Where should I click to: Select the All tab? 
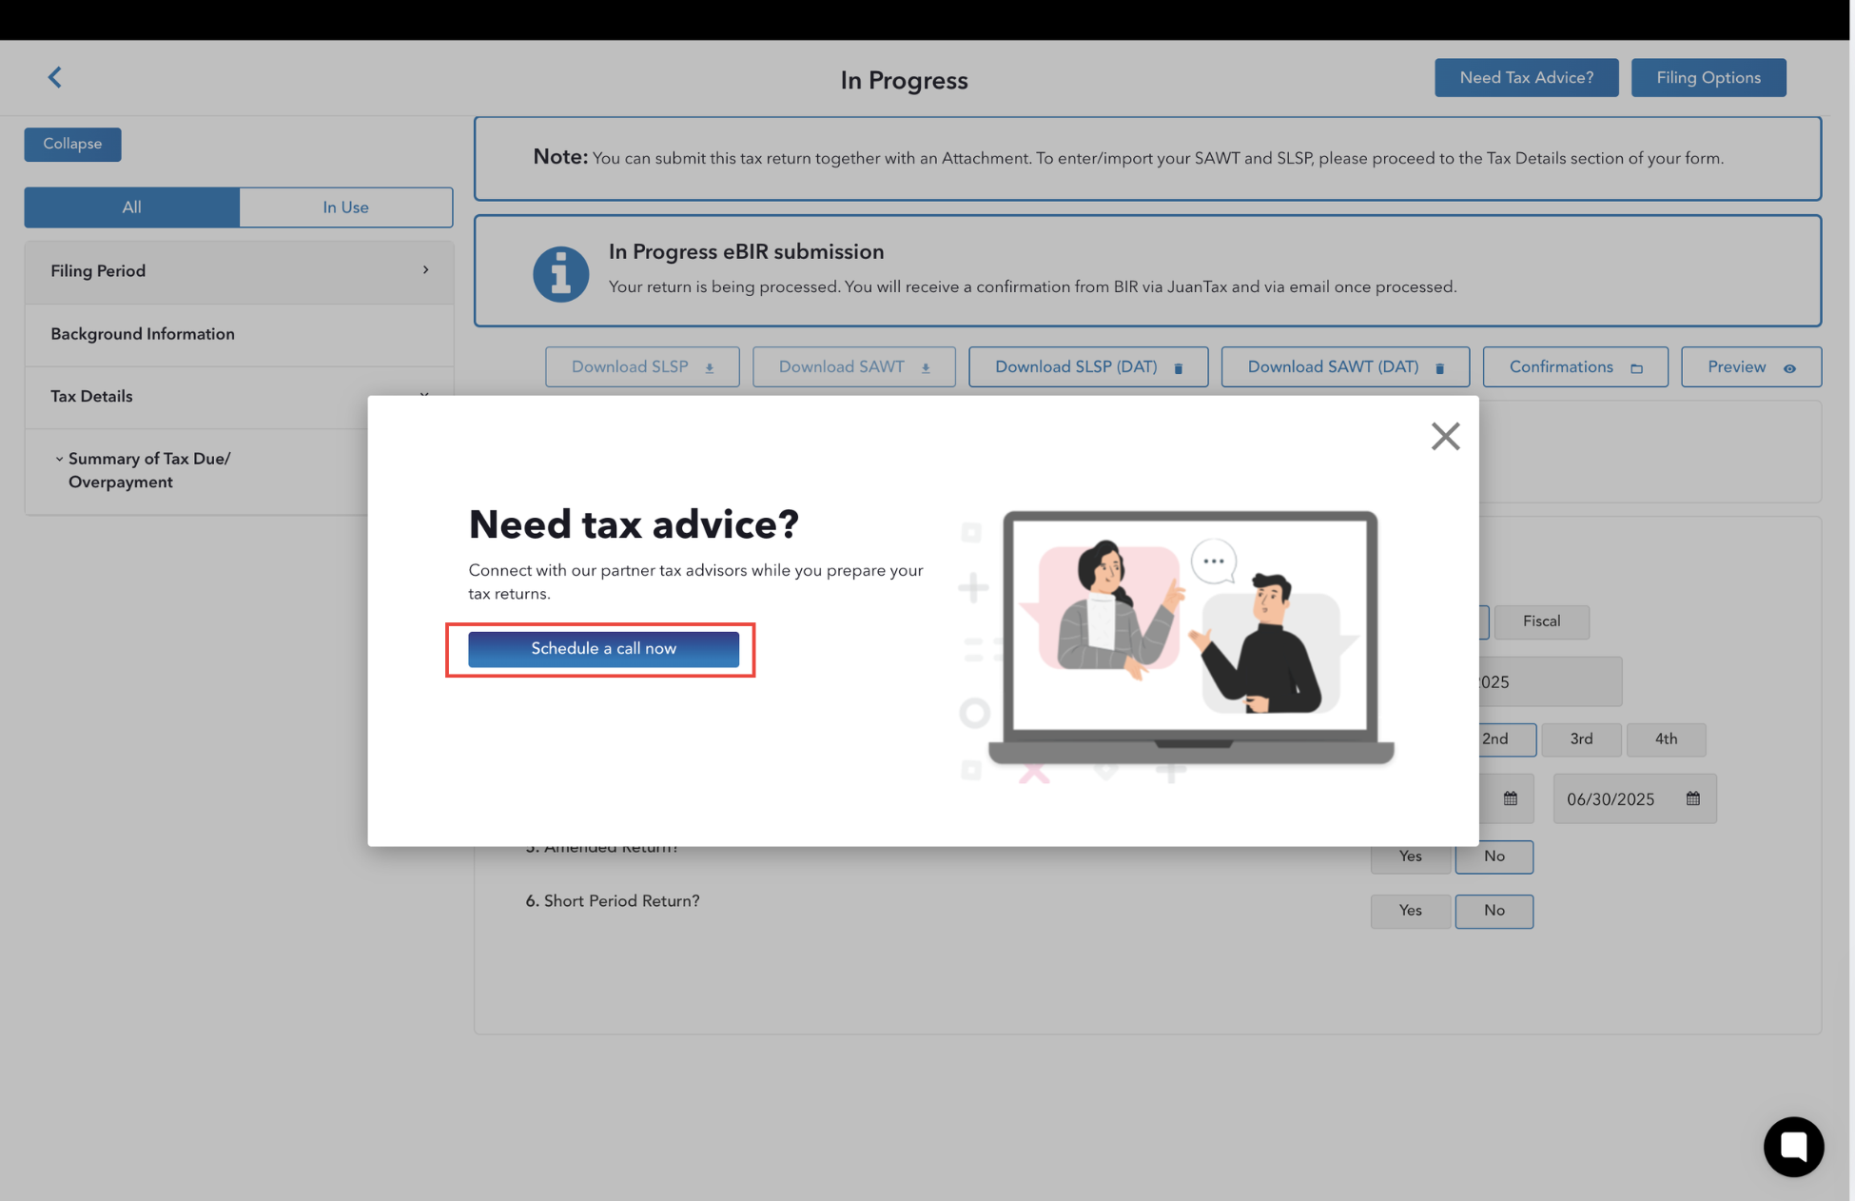pyautogui.click(x=131, y=207)
